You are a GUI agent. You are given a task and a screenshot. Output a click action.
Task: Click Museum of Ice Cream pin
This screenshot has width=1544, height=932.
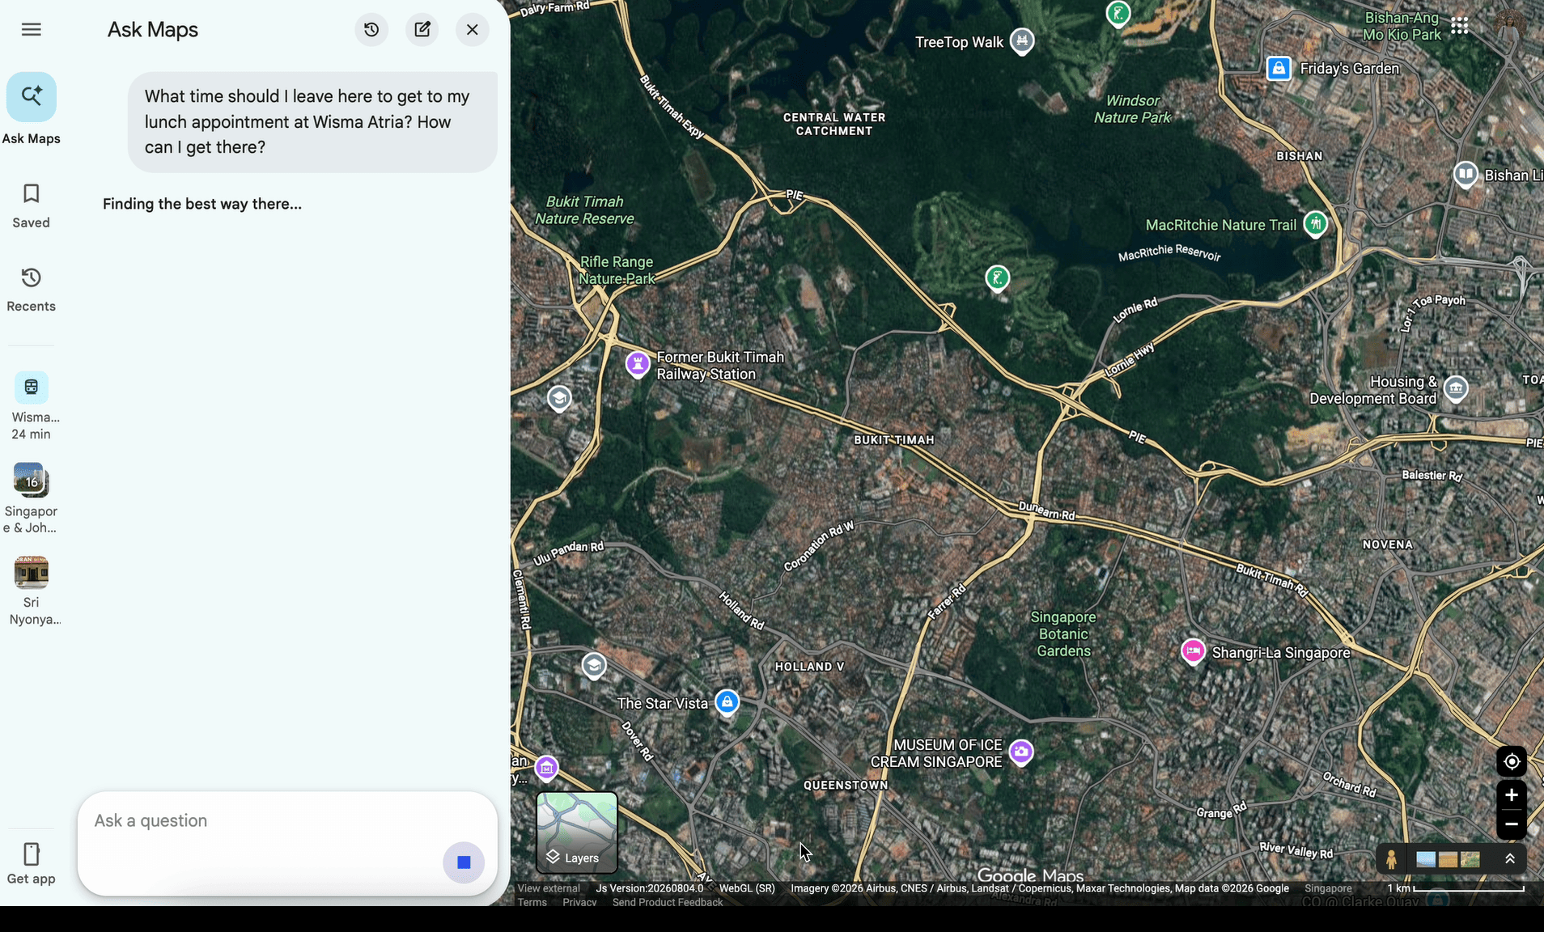click(1021, 752)
